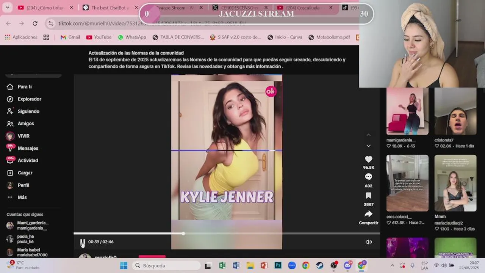Open the eros.colucci__ video thumbnail
This screenshot has height=273, width=485.
click(407, 183)
